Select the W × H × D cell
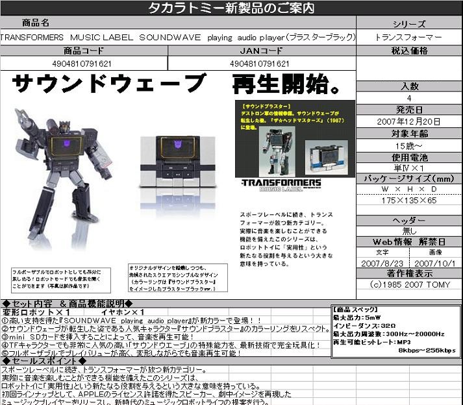The height and width of the screenshot is (405, 463). point(409,189)
